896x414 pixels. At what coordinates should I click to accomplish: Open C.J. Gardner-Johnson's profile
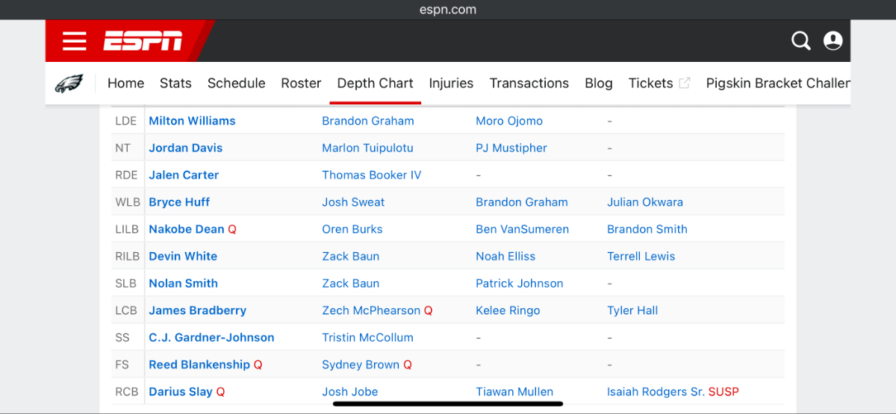(x=211, y=338)
